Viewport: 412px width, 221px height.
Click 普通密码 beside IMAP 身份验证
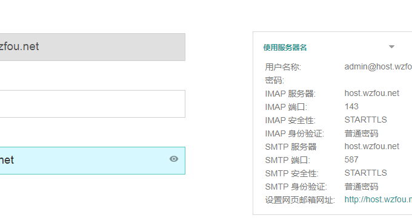coord(361,133)
